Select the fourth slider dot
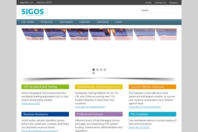 click(x=105, y=70)
